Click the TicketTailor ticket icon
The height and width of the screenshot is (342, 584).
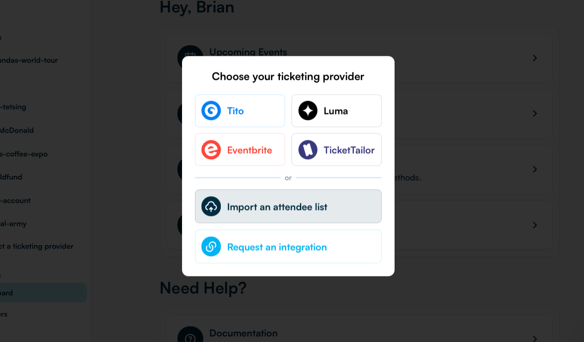[x=307, y=149]
